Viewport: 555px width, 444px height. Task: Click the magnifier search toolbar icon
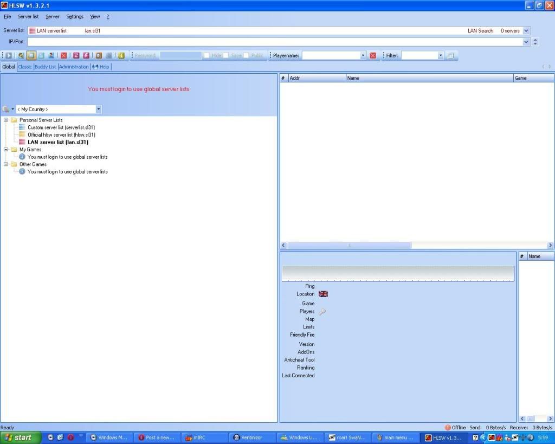point(21,55)
